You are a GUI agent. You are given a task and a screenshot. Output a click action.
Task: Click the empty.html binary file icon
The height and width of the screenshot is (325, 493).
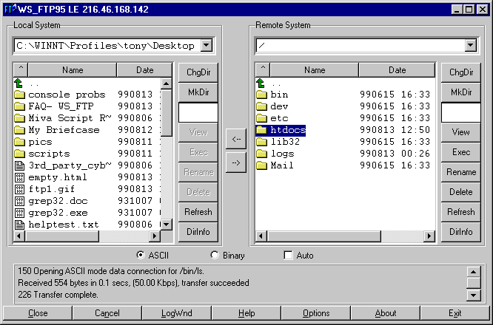coord(19,177)
